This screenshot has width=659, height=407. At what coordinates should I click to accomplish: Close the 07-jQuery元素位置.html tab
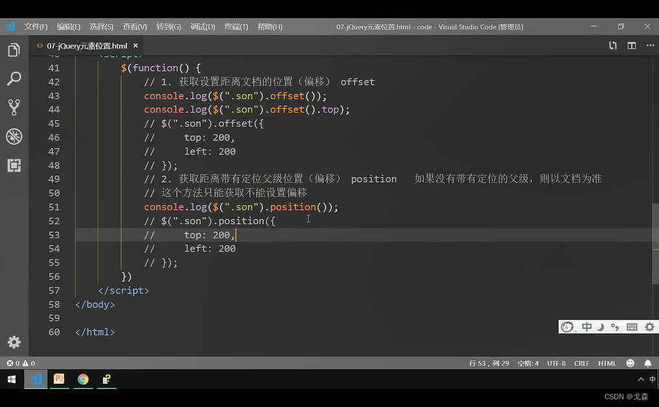click(135, 45)
